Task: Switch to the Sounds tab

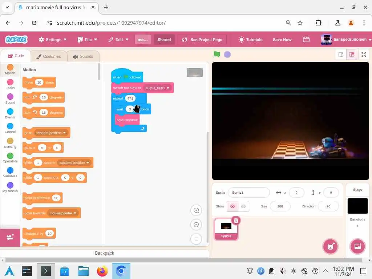Action: [x=83, y=56]
